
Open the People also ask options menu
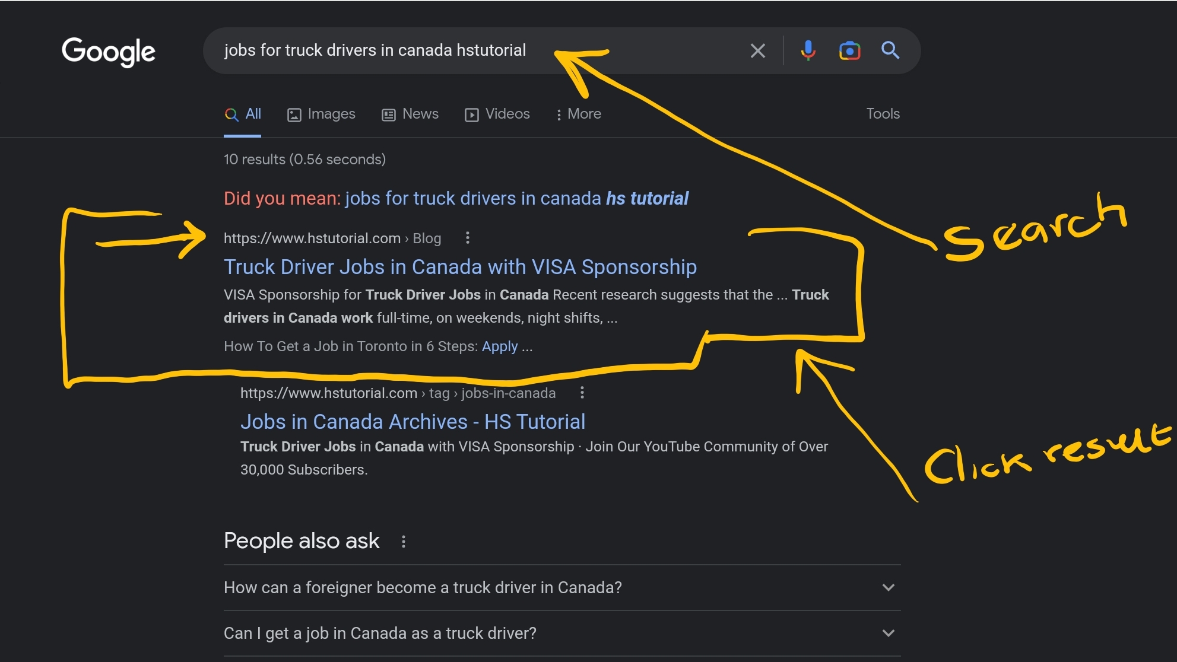404,541
